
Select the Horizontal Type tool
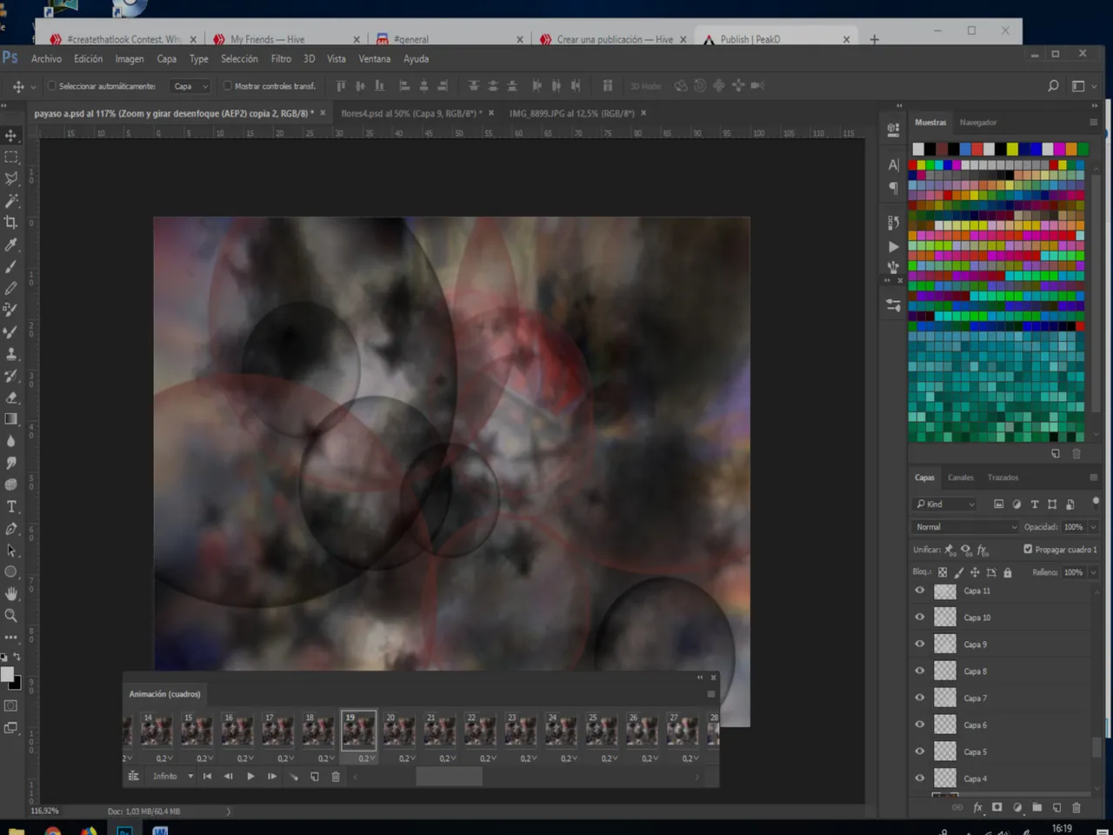[11, 507]
